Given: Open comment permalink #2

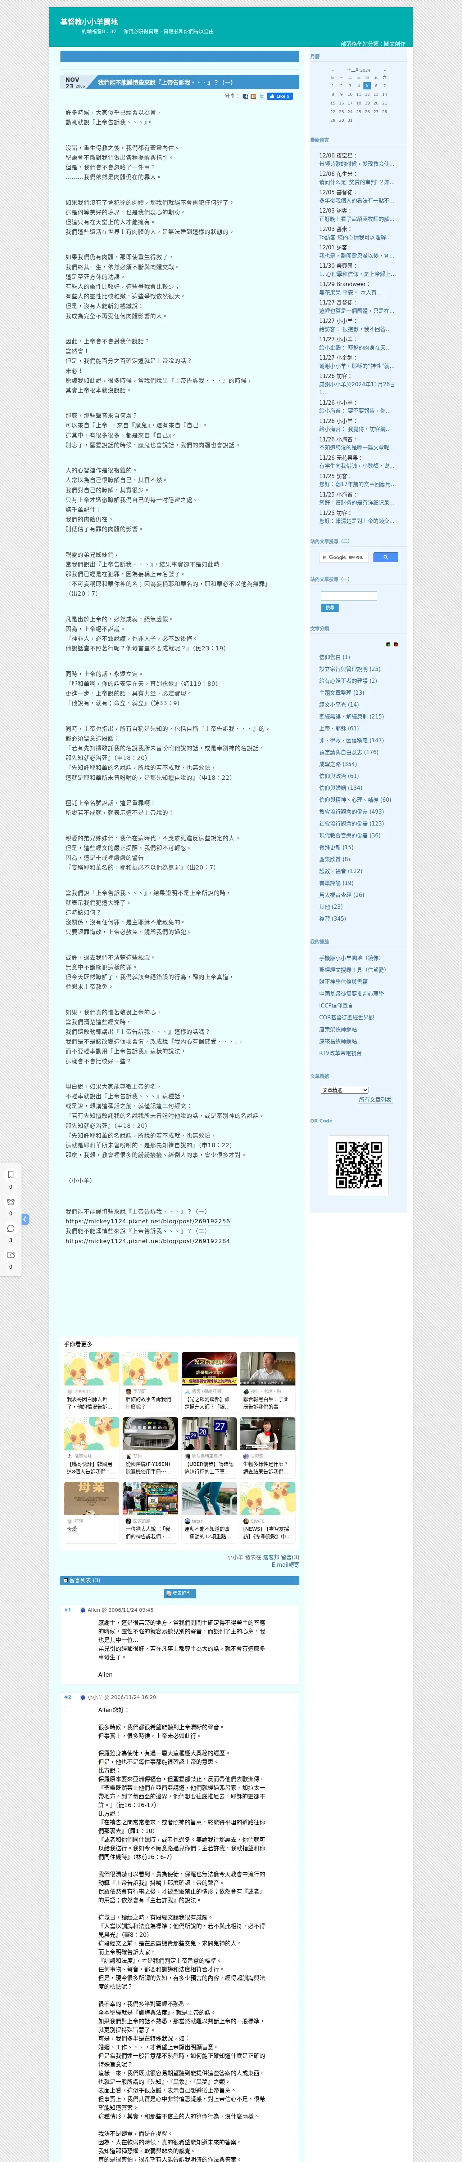Looking at the screenshot, I should click(x=68, y=1697).
